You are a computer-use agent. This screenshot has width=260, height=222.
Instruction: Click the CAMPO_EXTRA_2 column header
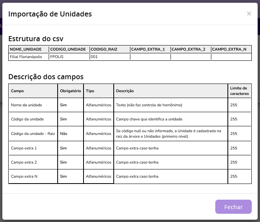[189, 49]
